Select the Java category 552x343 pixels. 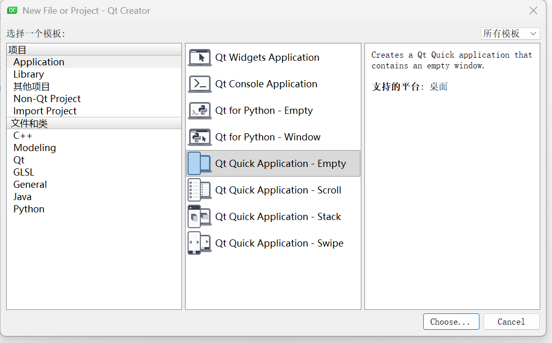click(94, 197)
